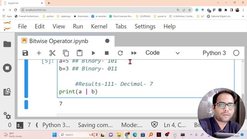
Task: Paste cell from clipboard icon
Action: pos(80,53)
